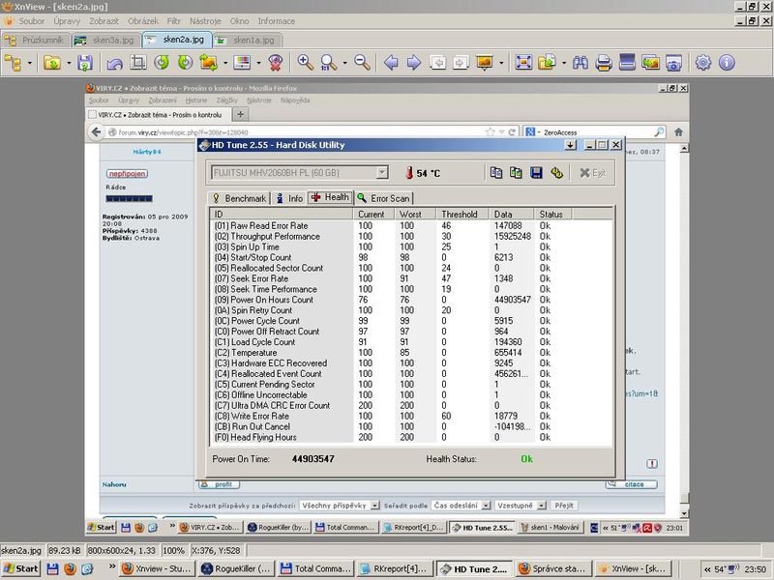Expand the zoom level dropdown arrow
Image resolution: width=774 pixels, height=580 pixels.
click(344, 63)
